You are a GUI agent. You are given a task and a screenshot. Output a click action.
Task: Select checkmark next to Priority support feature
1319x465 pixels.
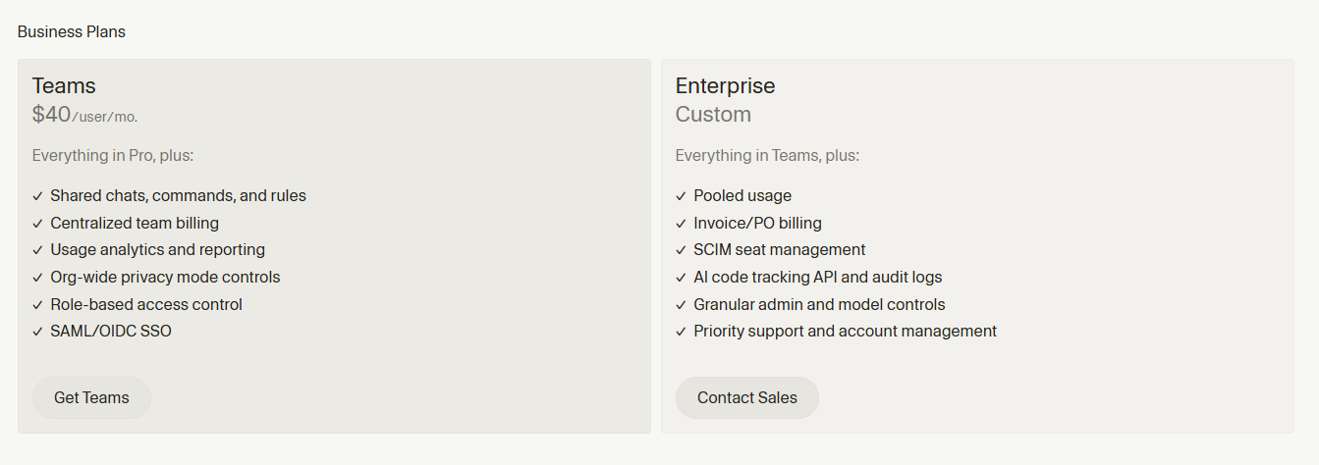681,332
